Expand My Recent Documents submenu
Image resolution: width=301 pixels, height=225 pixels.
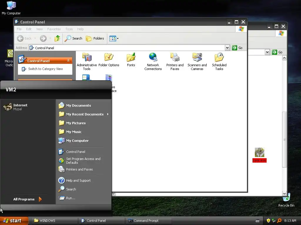[x=84, y=114]
